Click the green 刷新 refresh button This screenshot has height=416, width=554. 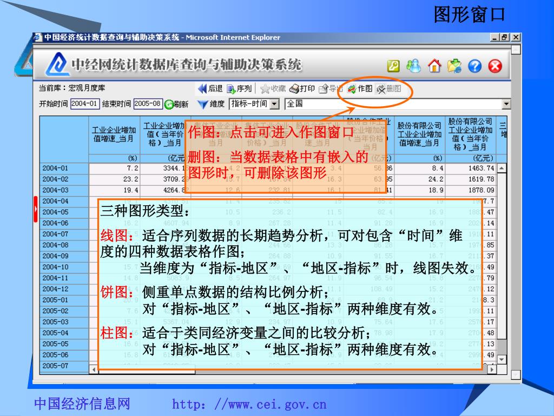[x=177, y=104]
